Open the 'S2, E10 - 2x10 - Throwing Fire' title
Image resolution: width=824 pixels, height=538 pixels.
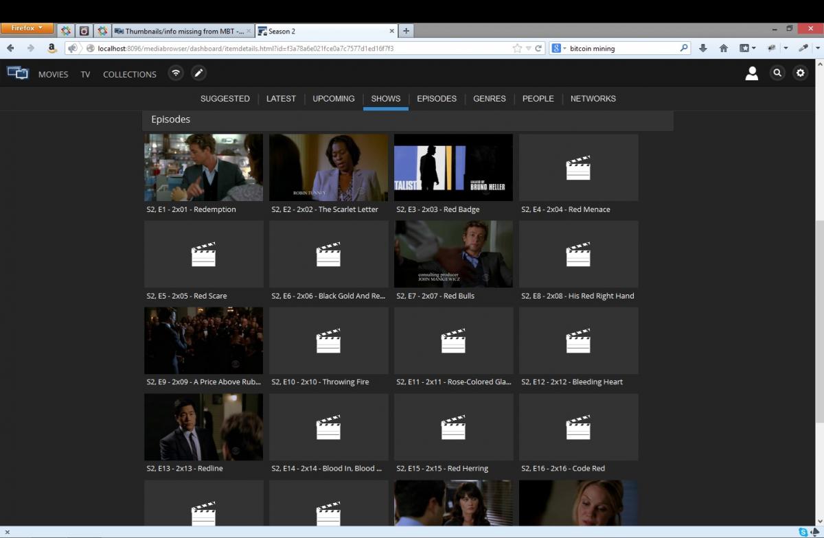pyautogui.click(x=320, y=382)
